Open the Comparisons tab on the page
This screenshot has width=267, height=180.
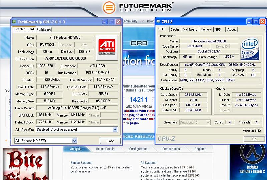point(171,149)
